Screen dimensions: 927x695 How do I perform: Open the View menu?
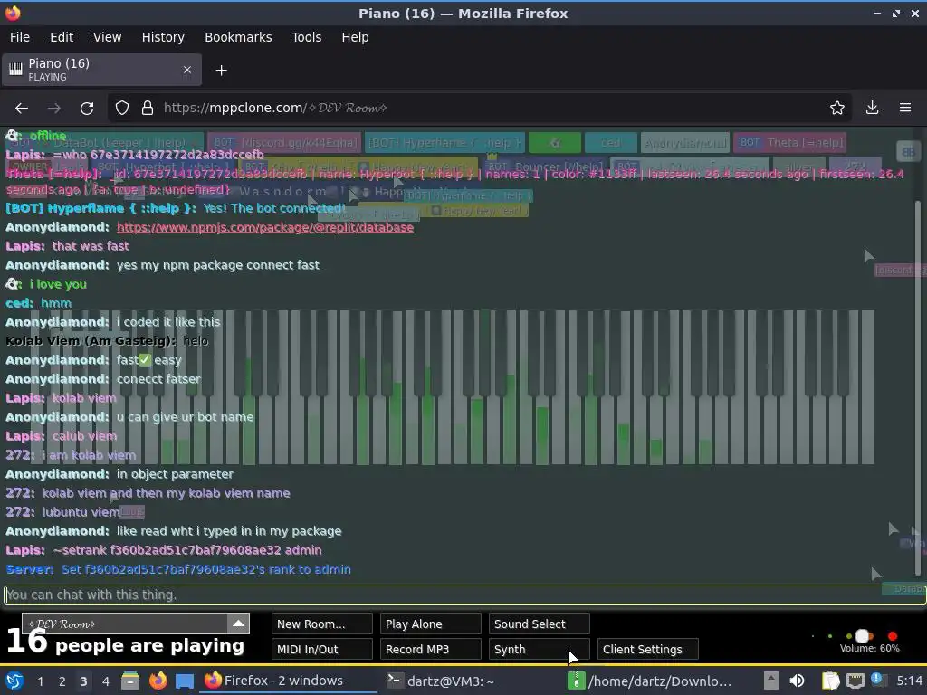(107, 37)
